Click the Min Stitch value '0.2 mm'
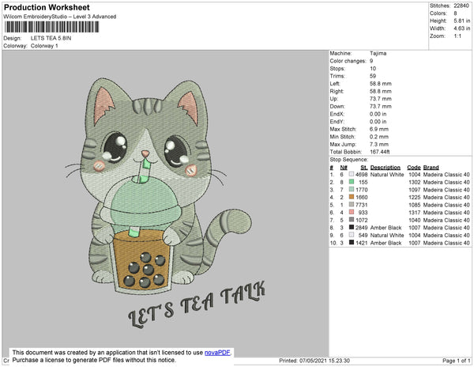 click(378, 137)
